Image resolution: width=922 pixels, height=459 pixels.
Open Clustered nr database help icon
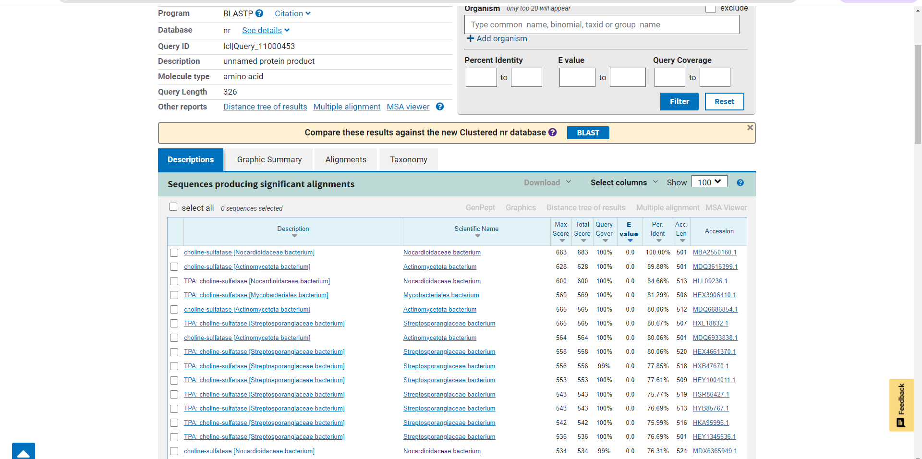(552, 132)
